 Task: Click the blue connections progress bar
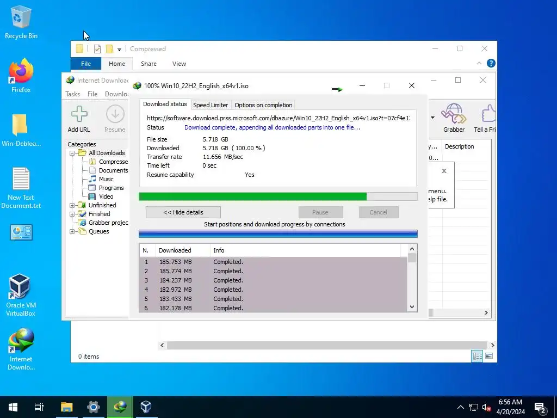pyautogui.click(x=278, y=234)
